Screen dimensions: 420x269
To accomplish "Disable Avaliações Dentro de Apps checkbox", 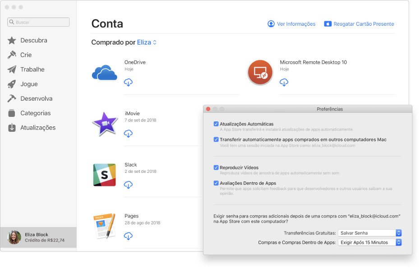I will pyautogui.click(x=216, y=183).
